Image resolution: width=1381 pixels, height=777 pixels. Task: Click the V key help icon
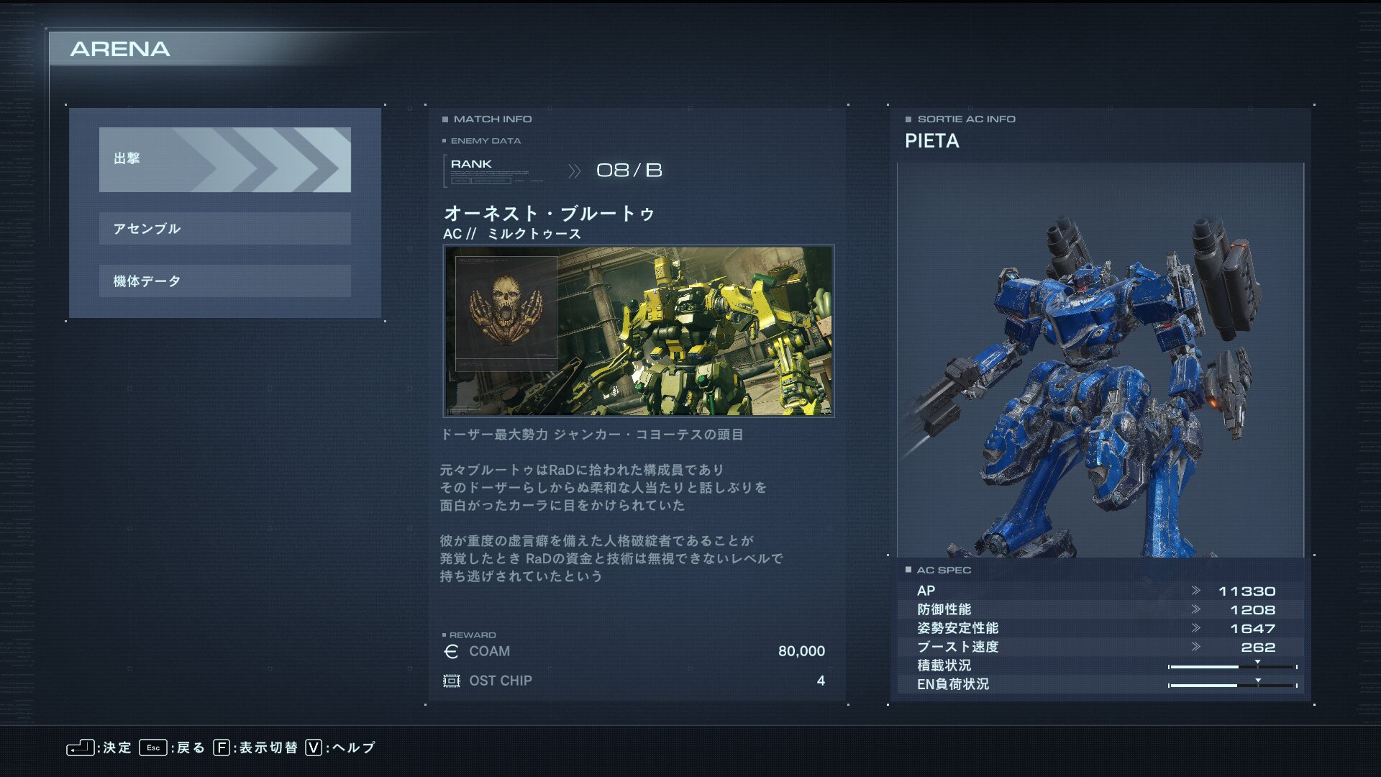tap(314, 748)
